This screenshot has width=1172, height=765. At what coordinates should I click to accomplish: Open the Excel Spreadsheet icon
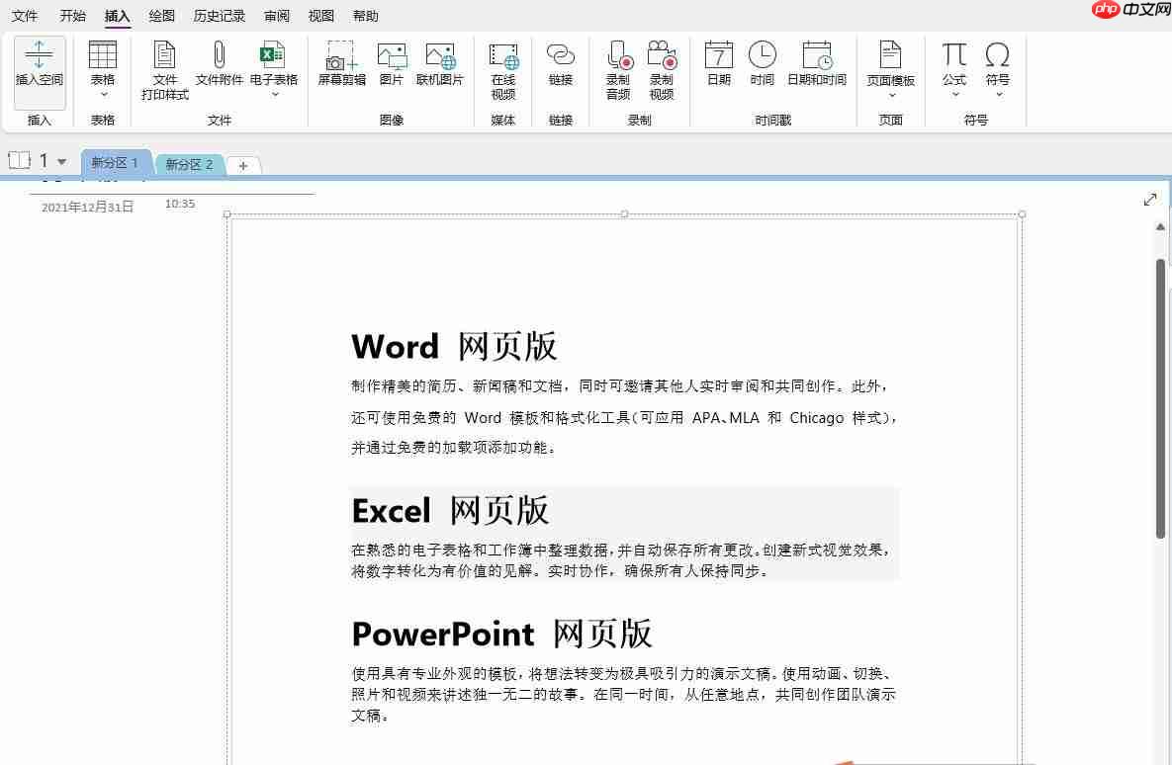pyautogui.click(x=273, y=54)
